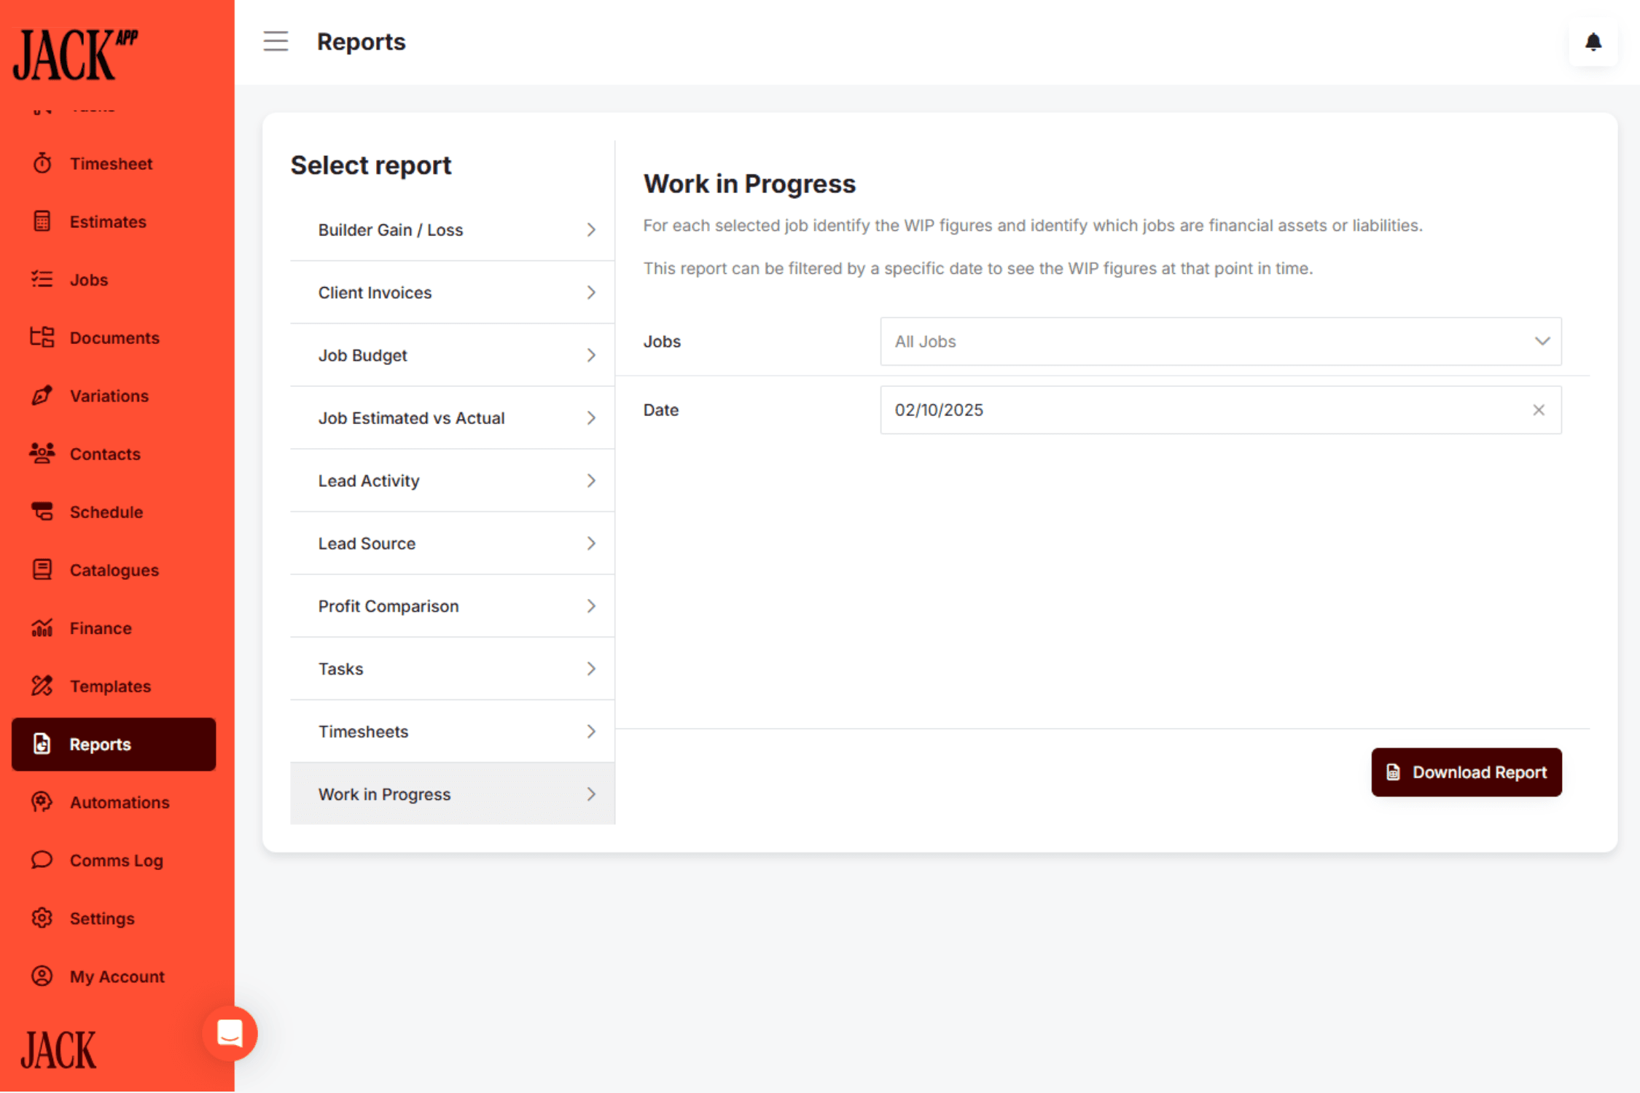
Task: Select Lead Activity report
Action: click(369, 481)
